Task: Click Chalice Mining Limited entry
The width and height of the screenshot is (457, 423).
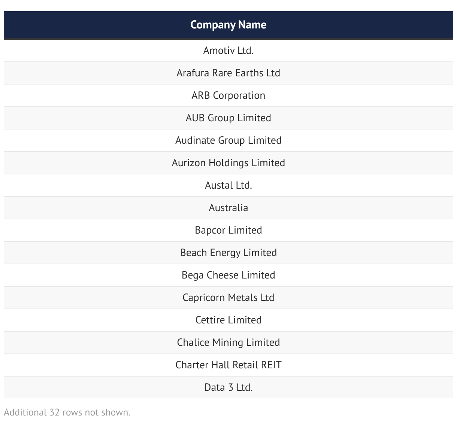Action: click(x=228, y=343)
